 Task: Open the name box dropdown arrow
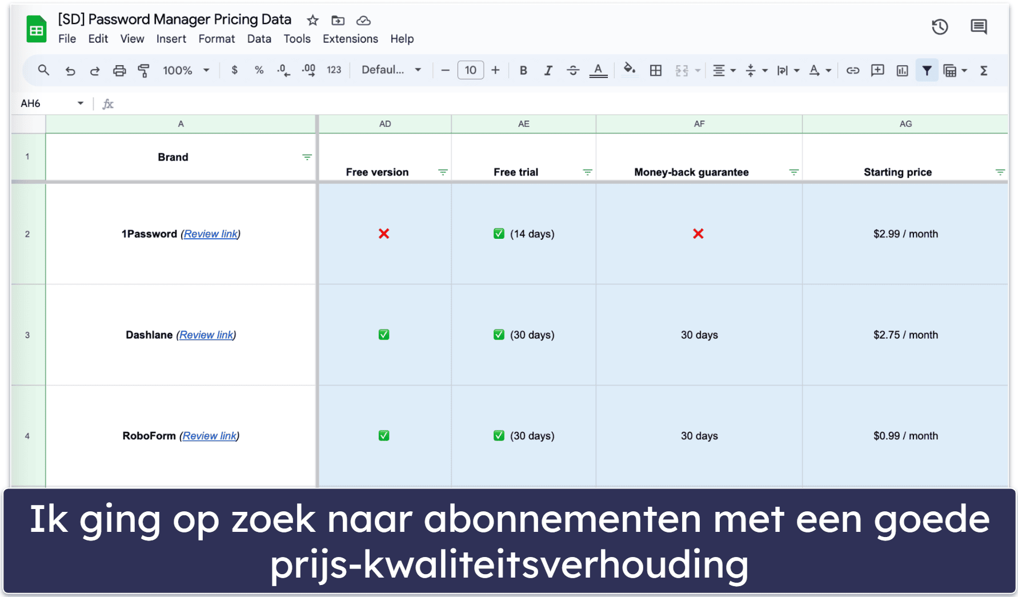[x=81, y=103]
